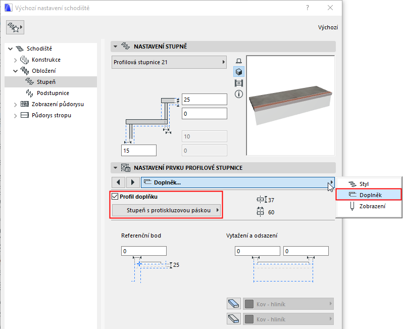Screen dimensions: 403x329
Task: Click the second surface override icon
Action: [x=234, y=319]
